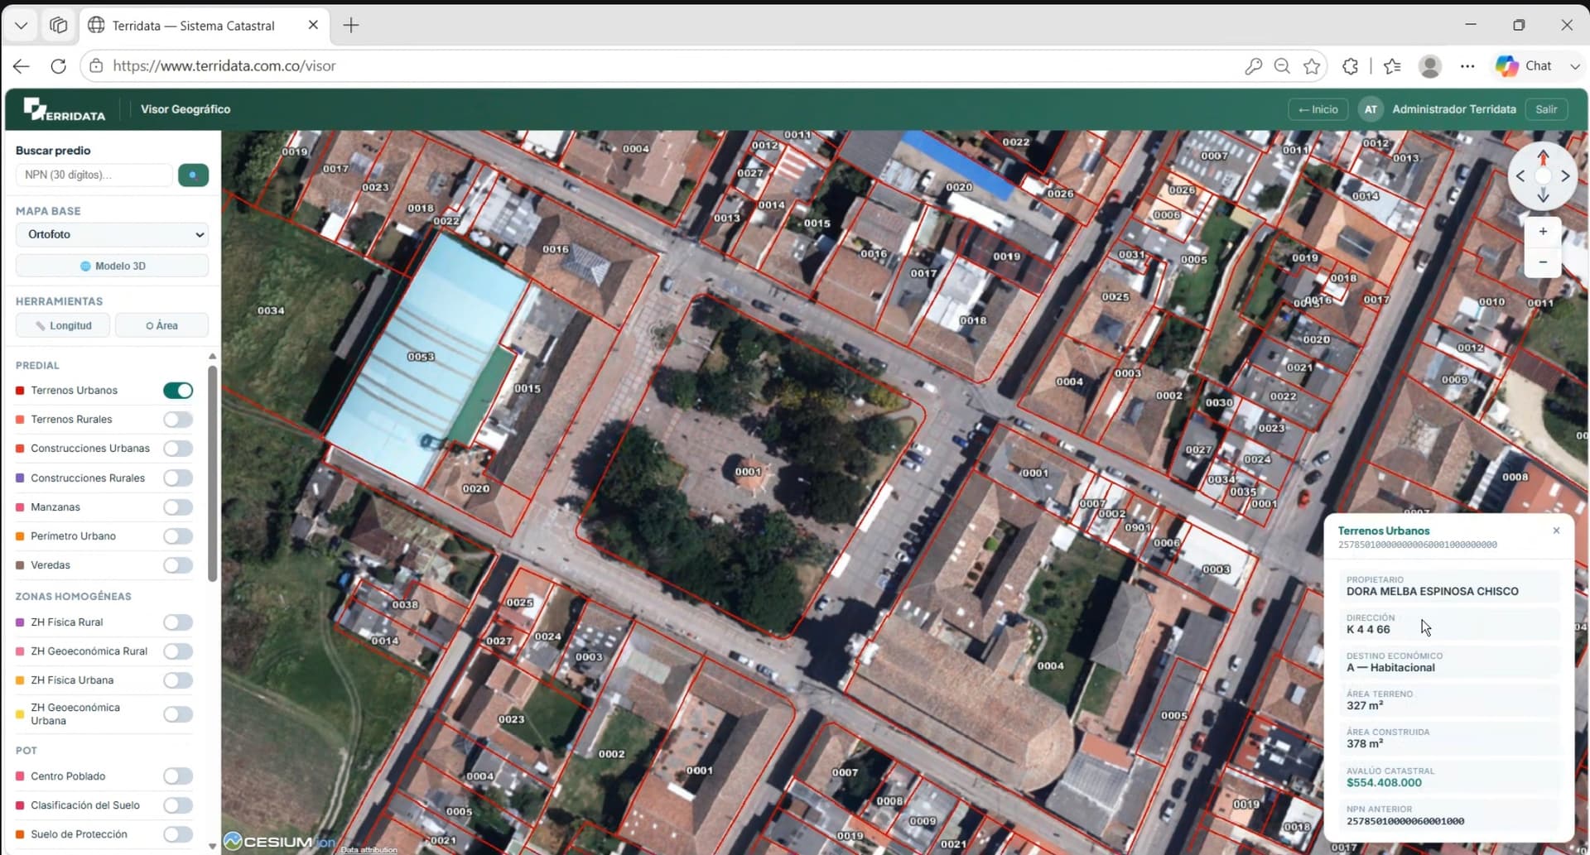Zoom in the map with plus
Screen dimensions: 1590x855
pos(1543,232)
